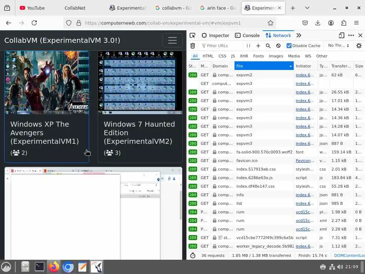Add network request blocking plus icon

click(x=258, y=46)
